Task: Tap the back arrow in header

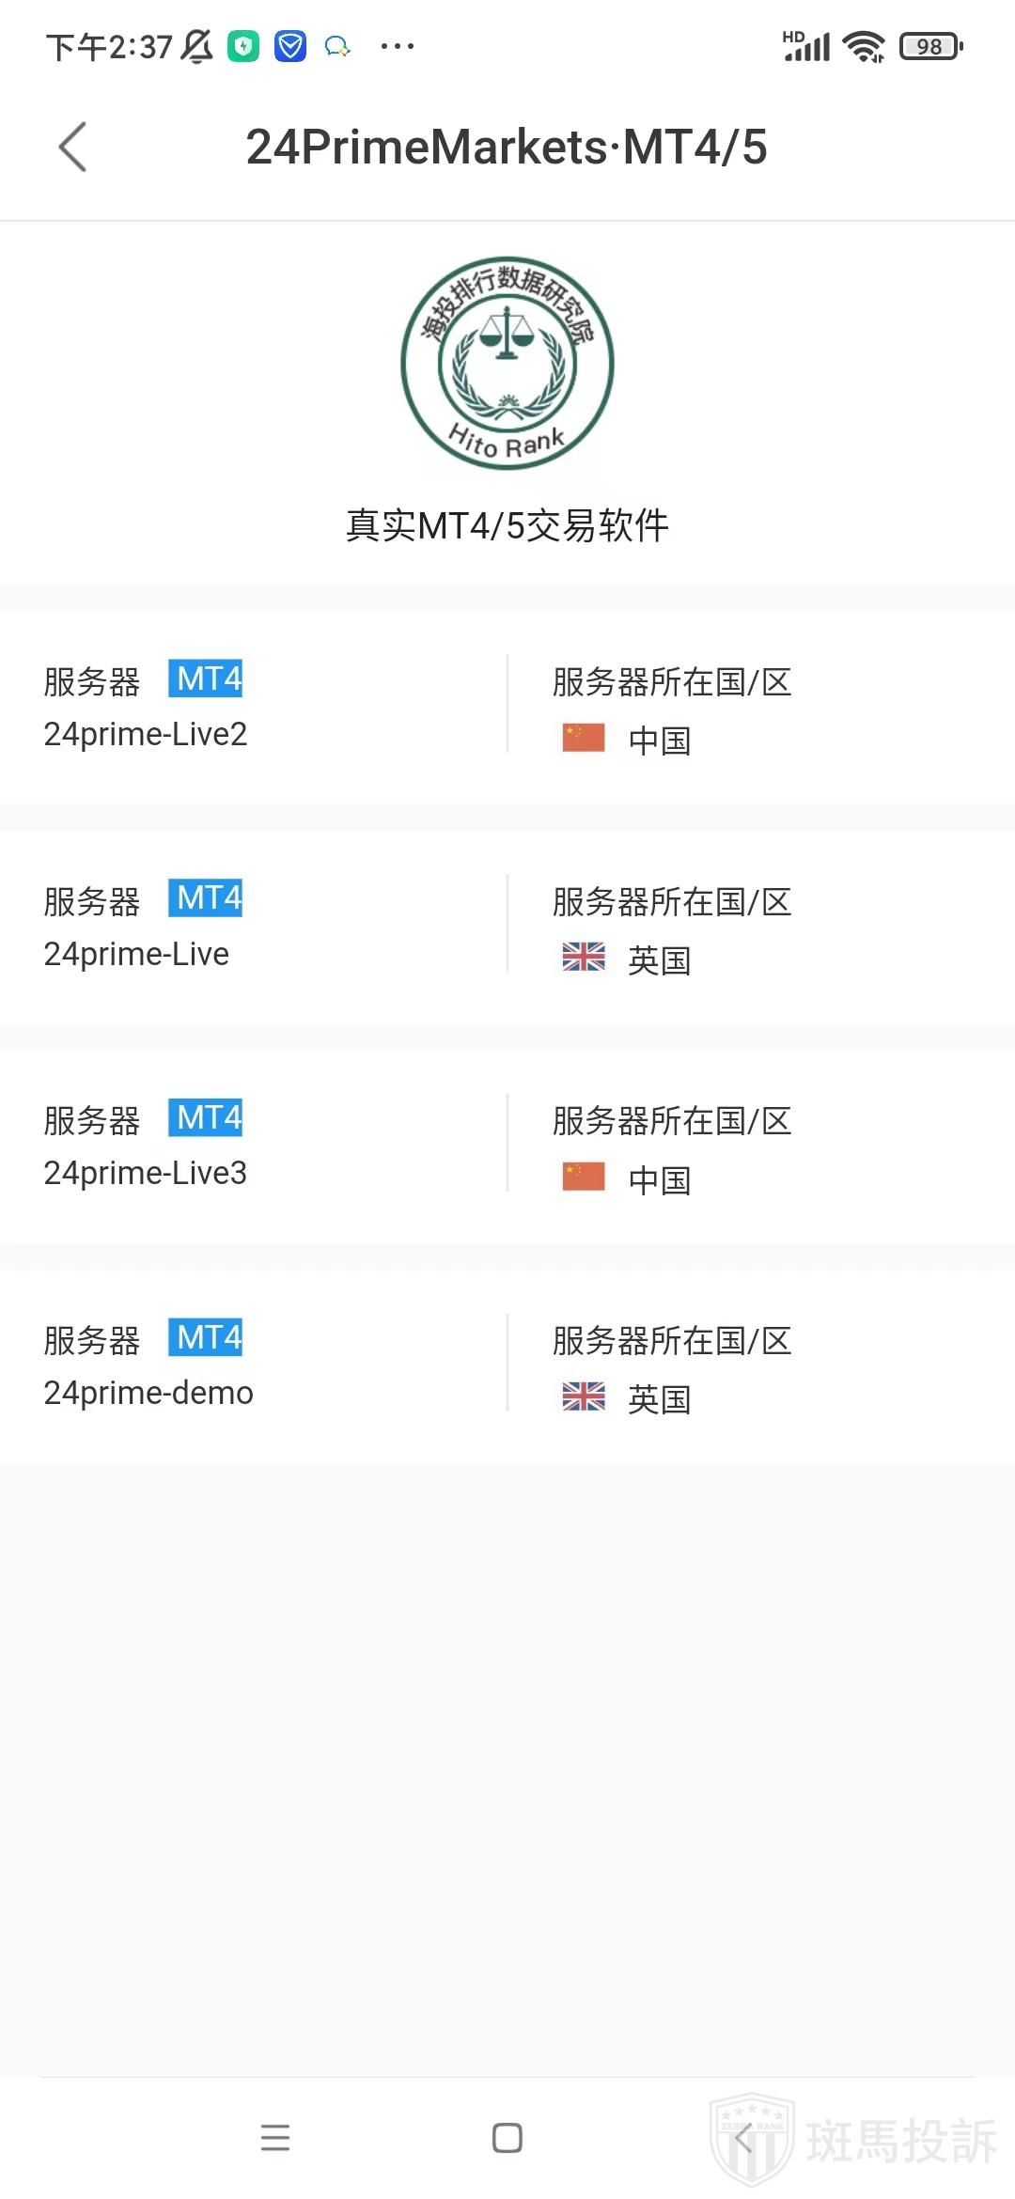Action: pos(73,148)
